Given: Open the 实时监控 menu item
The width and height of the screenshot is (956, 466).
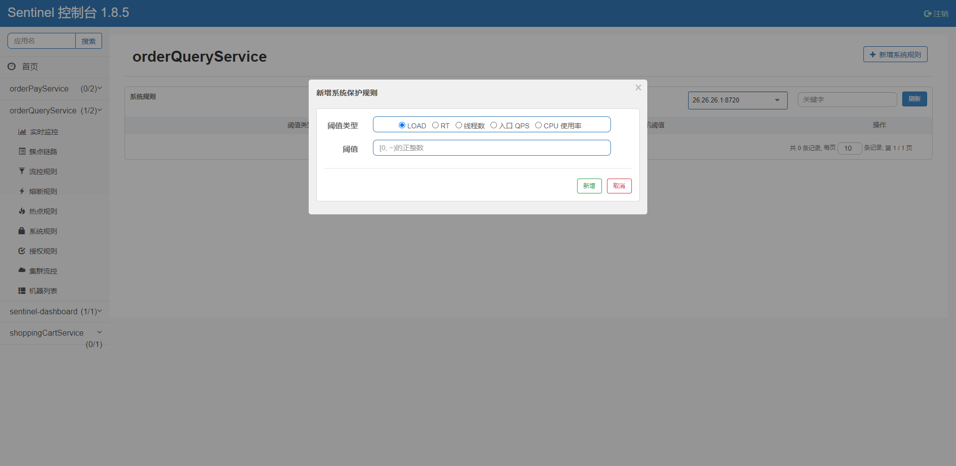Looking at the screenshot, I should 44,132.
